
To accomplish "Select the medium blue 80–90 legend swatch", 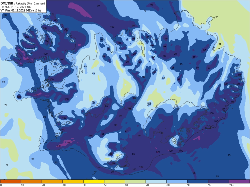I will tap(177, 182).
